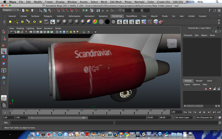Go to start of playback range
Image resolution: width=222 pixels, height=139 pixels.
(x=185, y=112)
